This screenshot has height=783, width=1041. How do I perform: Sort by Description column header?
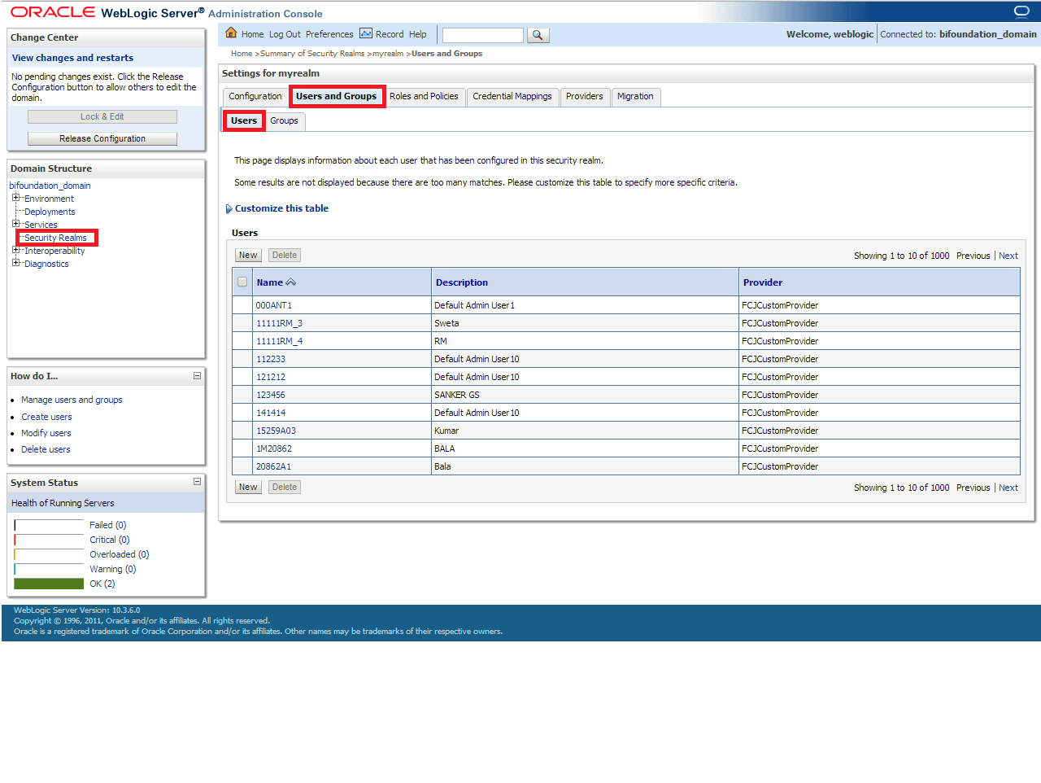[462, 282]
